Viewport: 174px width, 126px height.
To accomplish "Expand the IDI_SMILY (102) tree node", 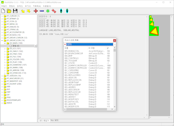I will click(x=5, y=52).
